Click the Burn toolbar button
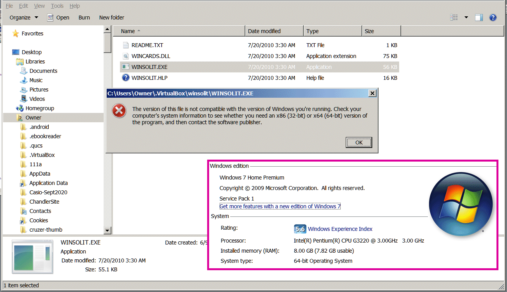 tap(84, 18)
